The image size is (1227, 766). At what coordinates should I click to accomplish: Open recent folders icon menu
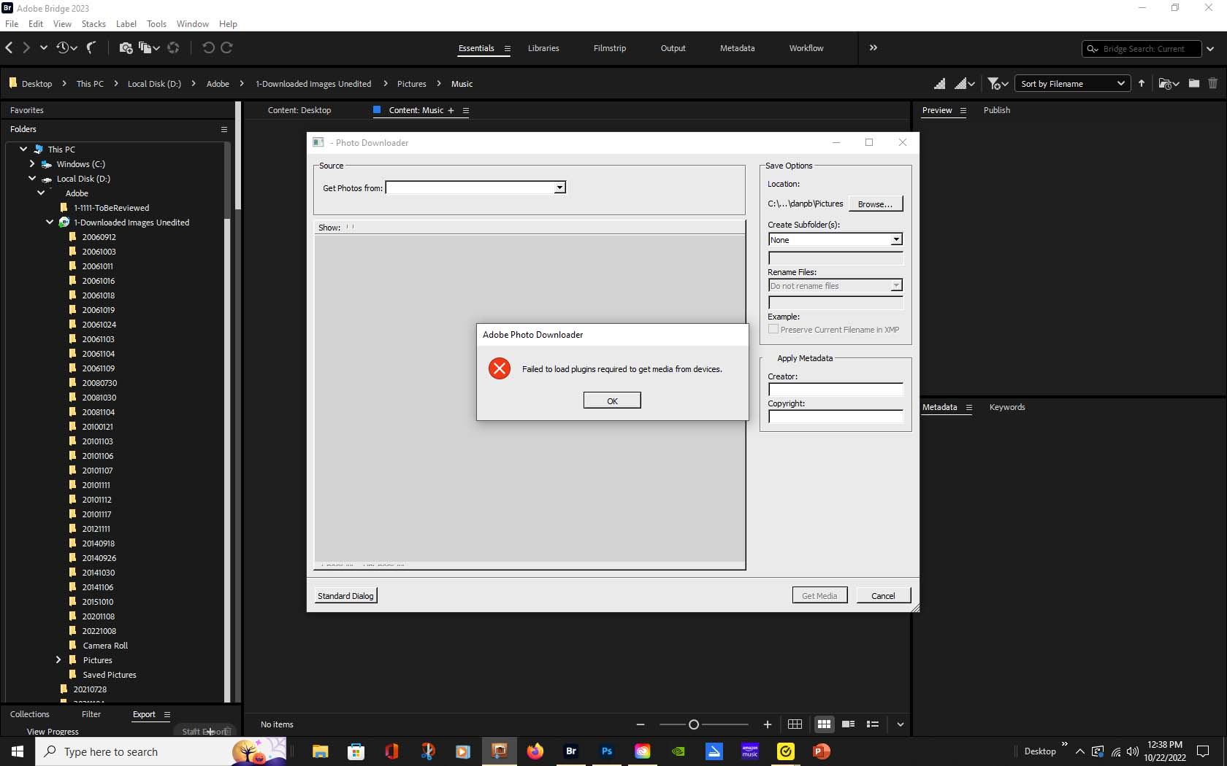tap(1169, 84)
